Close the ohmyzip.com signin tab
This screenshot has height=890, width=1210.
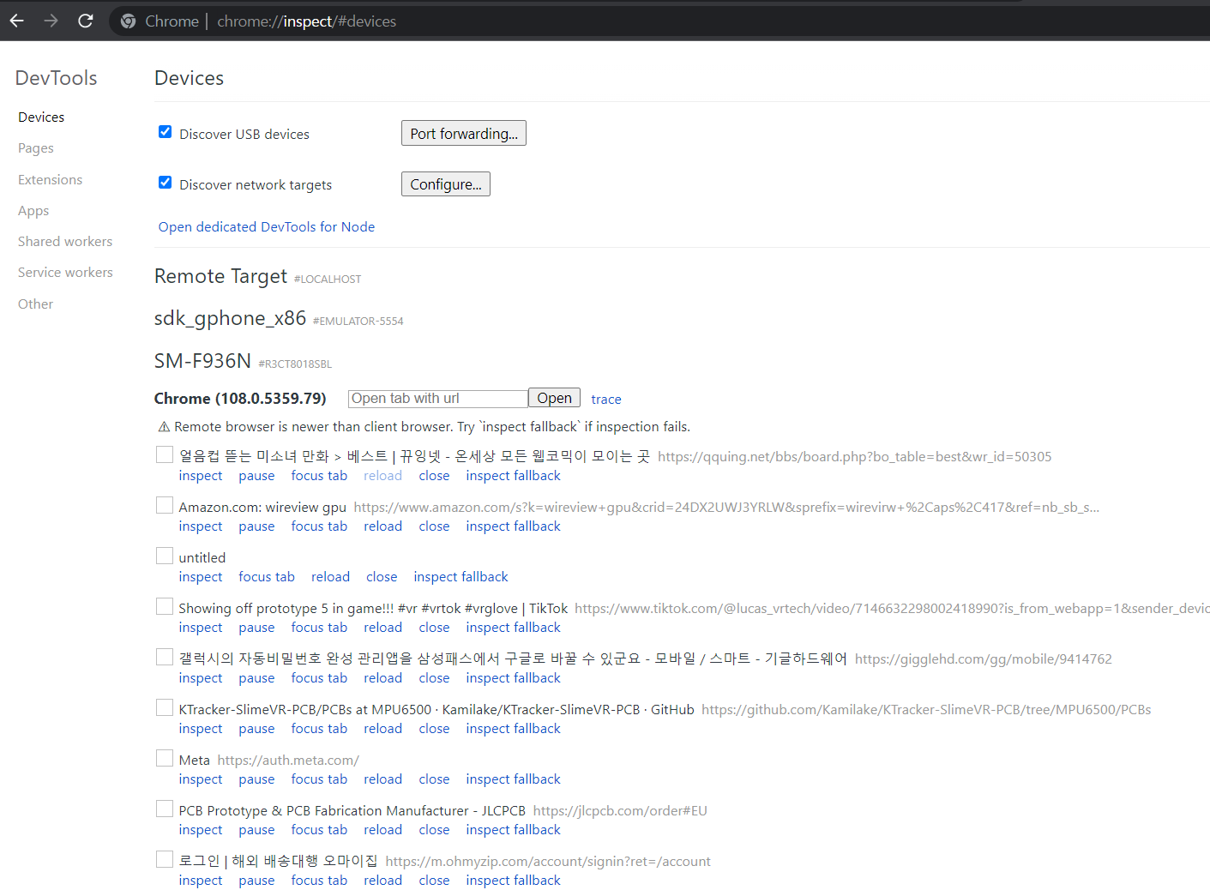(x=434, y=881)
